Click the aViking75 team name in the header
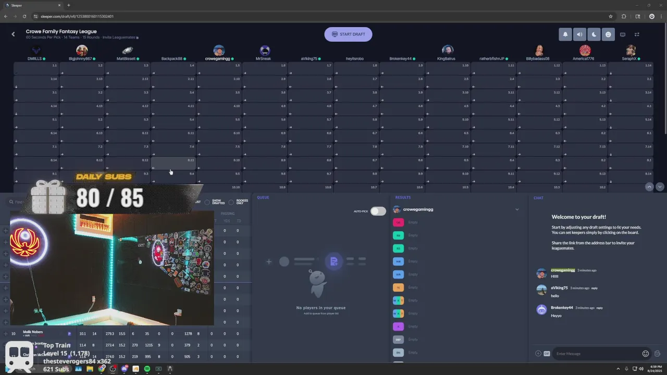 pos(308,59)
